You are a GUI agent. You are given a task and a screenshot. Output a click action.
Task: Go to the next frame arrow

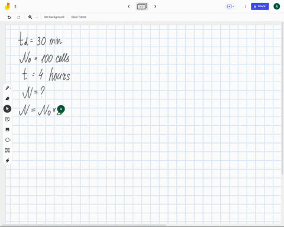[155, 7]
